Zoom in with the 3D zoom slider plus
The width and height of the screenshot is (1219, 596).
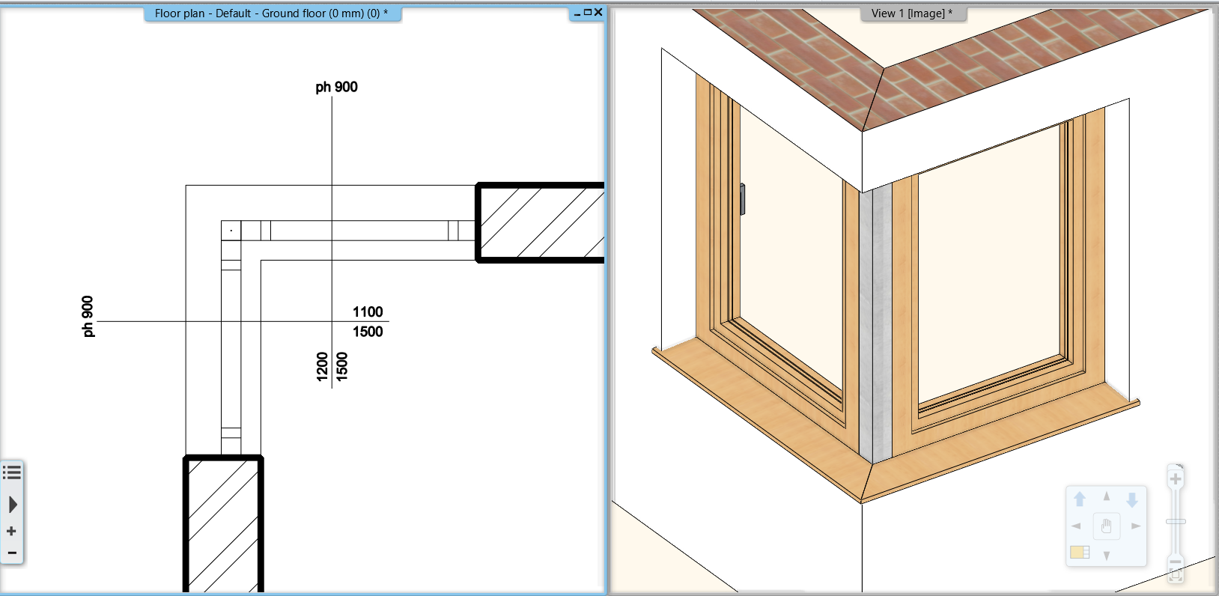coord(1176,478)
